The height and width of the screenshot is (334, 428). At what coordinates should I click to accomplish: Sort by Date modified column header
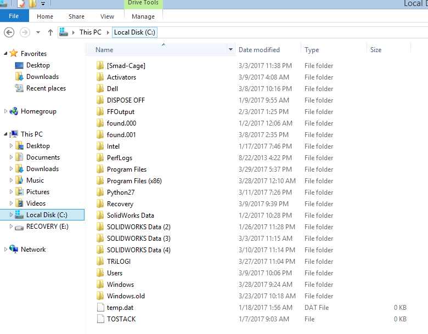[259, 50]
